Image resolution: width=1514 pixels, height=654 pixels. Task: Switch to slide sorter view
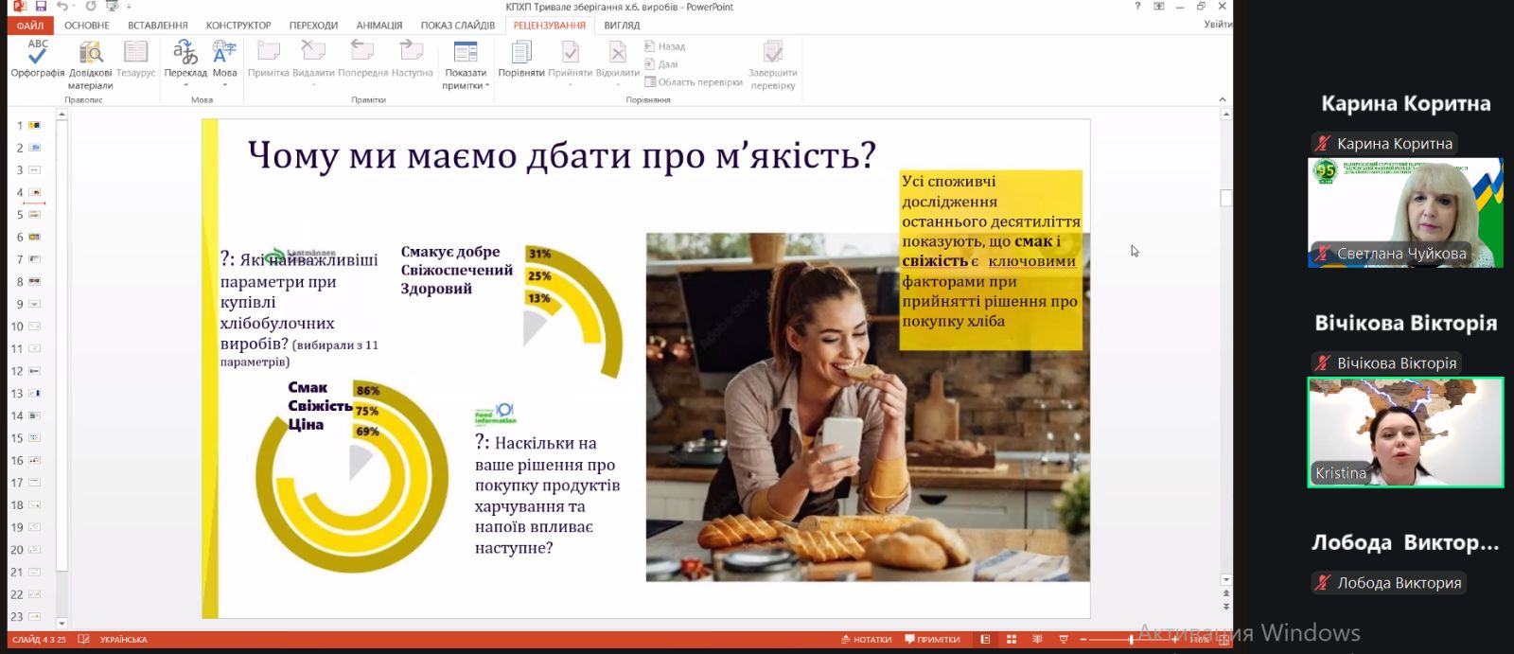pos(1012,640)
